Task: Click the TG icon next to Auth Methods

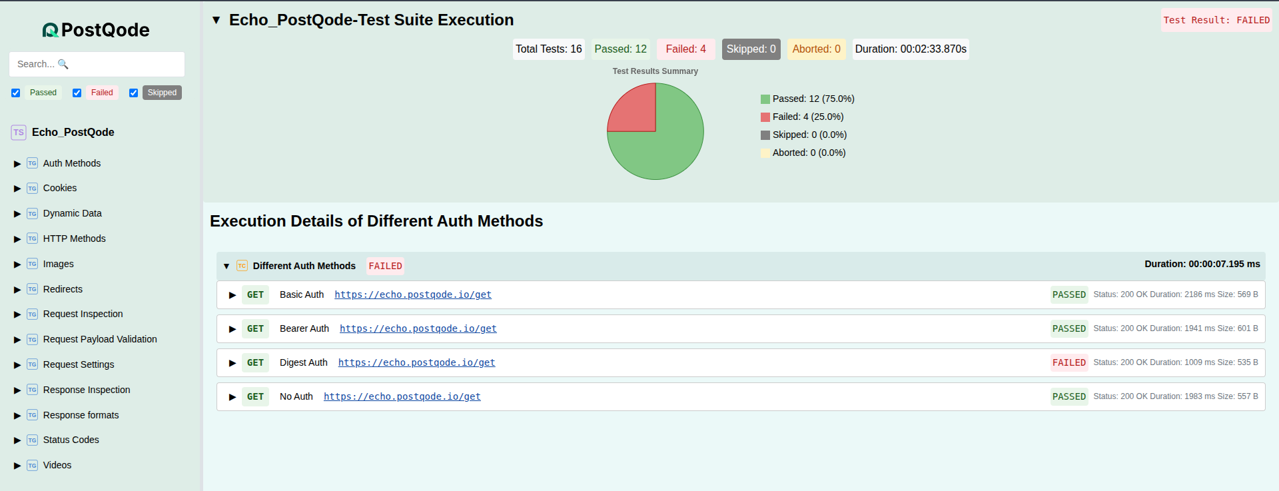Action: click(32, 163)
